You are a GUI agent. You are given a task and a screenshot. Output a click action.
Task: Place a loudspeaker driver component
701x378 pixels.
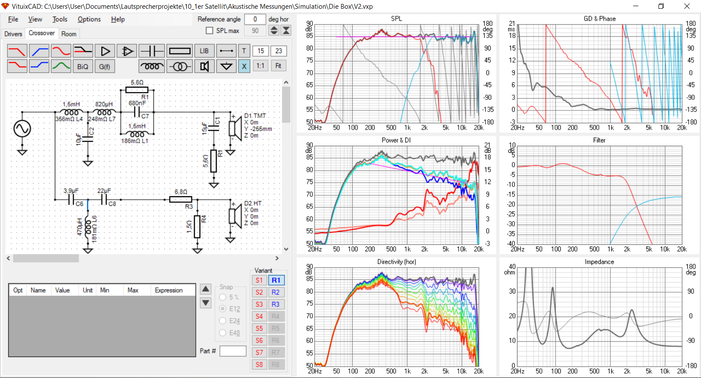click(x=204, y=66)
